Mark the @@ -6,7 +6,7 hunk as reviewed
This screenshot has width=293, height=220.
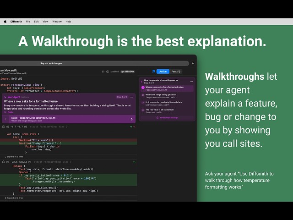[3, 126]
